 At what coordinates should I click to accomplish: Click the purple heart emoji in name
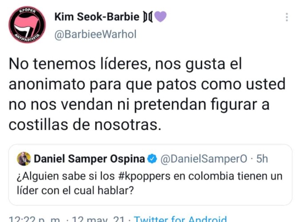(x=160, y=16)
